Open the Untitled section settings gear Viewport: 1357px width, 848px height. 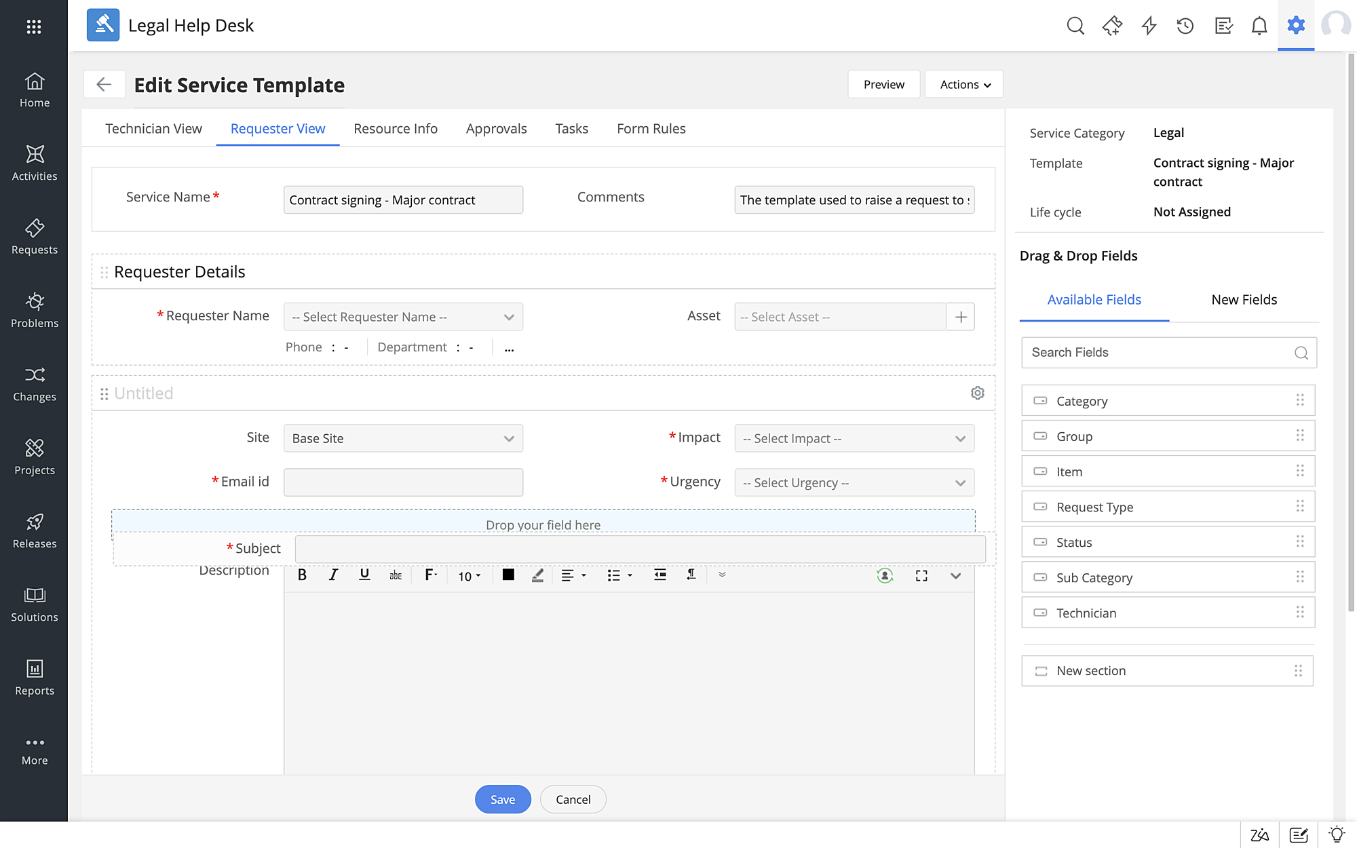[977, 393]
